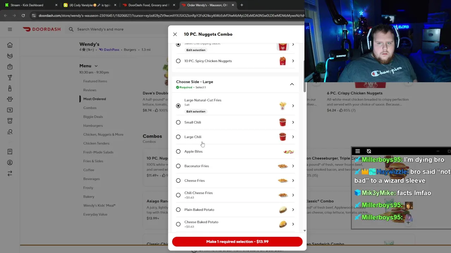This screenshot has width=451, height=253.
Task: Pick Baconator Fries radio option
Action: pos(178,166)
